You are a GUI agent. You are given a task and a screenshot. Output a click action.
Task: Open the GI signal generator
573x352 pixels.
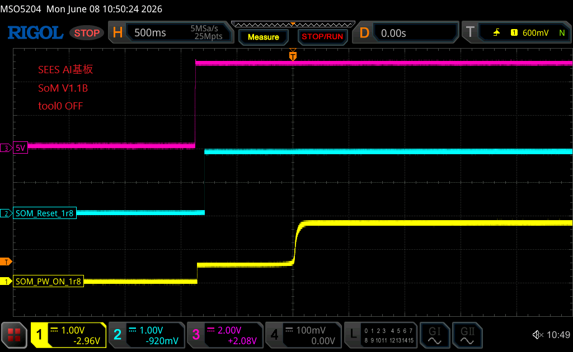(434, 335)
